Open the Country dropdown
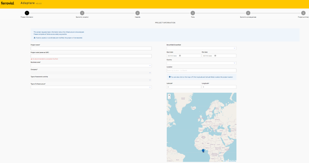The image size is (309, 163). pyautogui.click(x=201, y=63)
